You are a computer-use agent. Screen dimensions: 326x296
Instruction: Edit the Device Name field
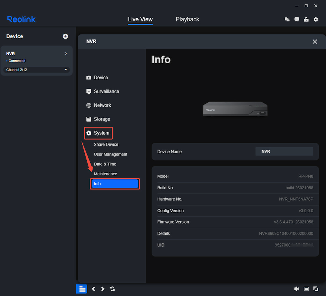click(284, 151)
